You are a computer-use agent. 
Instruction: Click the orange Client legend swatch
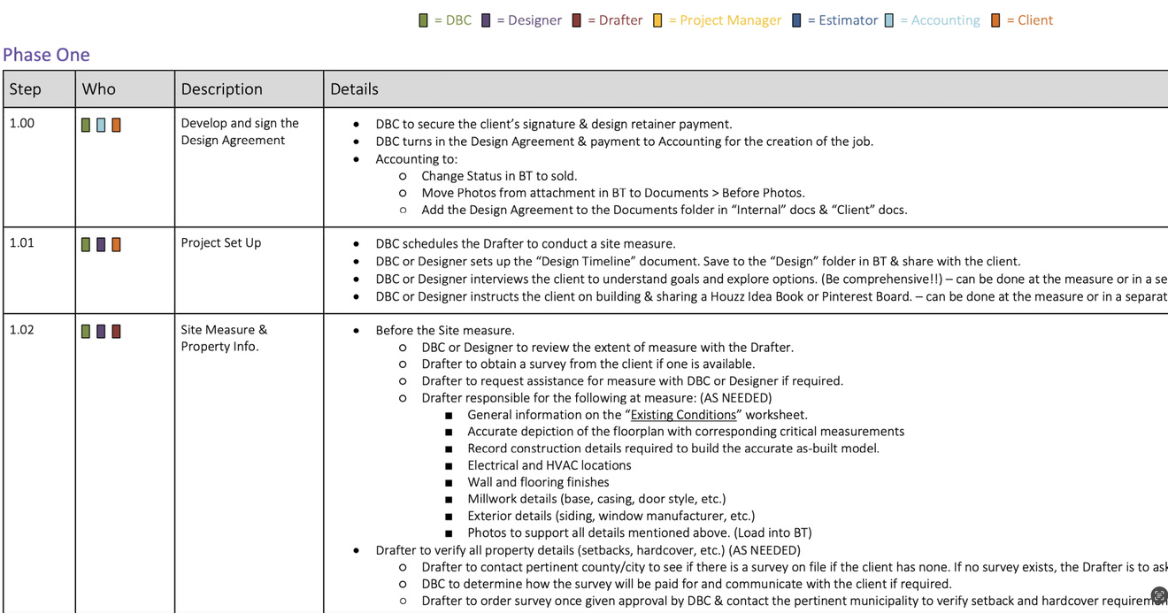[x=995, y=20]
